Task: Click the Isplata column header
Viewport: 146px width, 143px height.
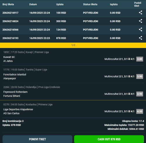Action: (114, 4)
